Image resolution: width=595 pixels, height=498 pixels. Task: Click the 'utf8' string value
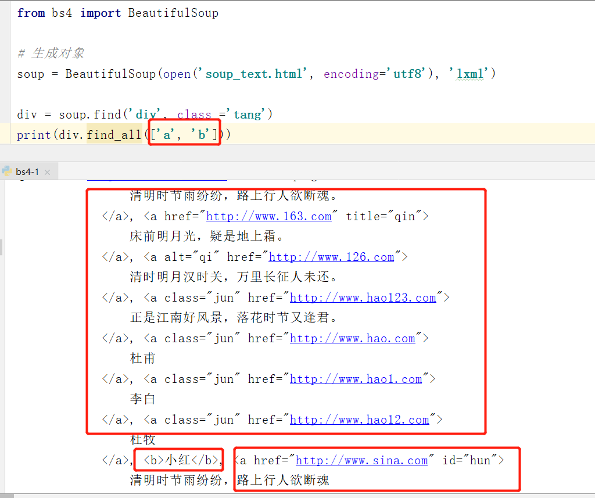(x=407, y=74)
